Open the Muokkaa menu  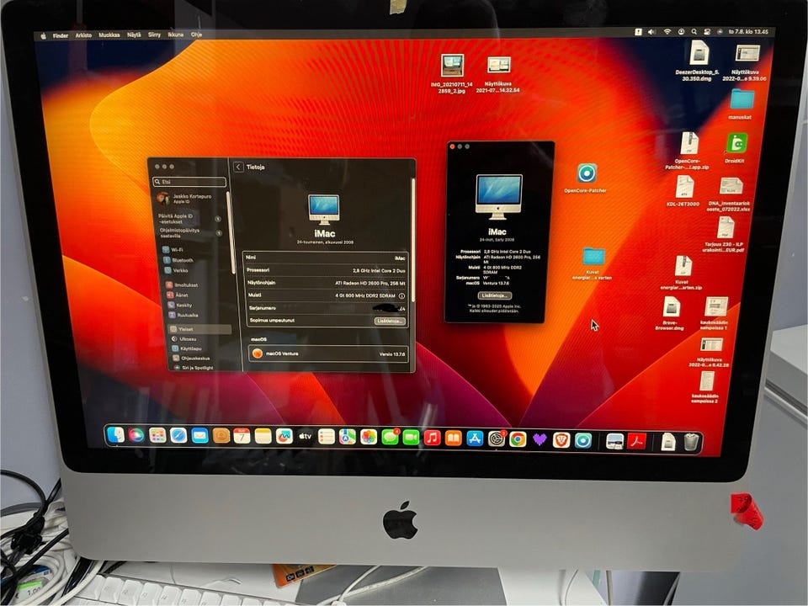point(109,35)
